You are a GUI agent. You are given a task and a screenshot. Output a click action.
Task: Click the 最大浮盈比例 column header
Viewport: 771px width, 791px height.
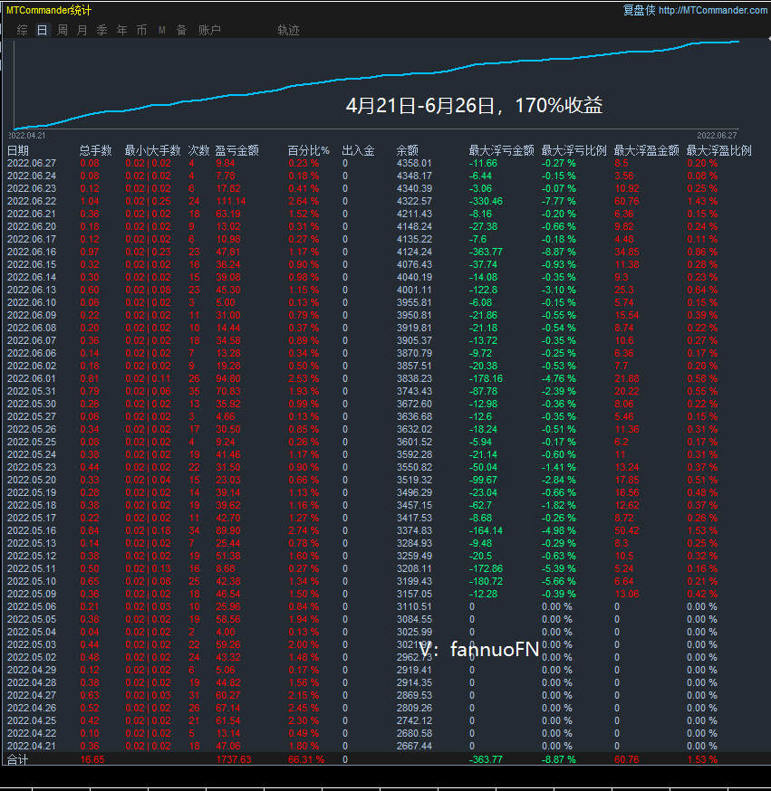719,150
